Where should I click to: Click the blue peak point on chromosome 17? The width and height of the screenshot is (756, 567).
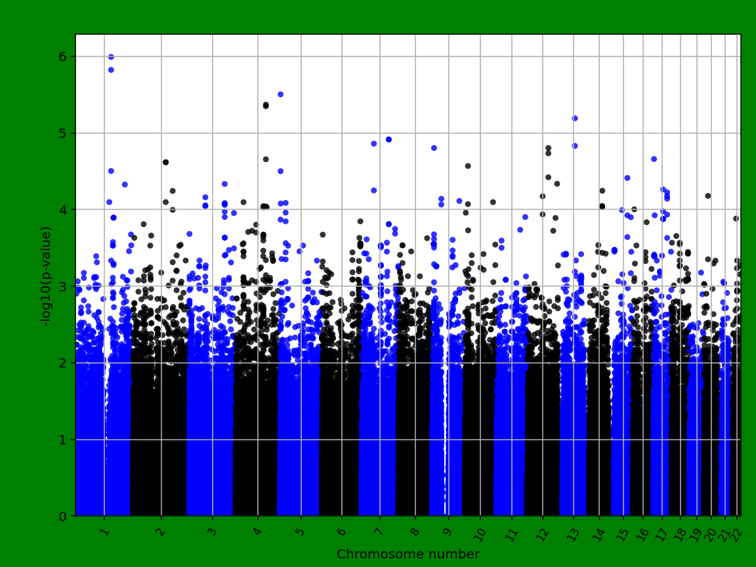pyautogui.click(x=654, y=159)
